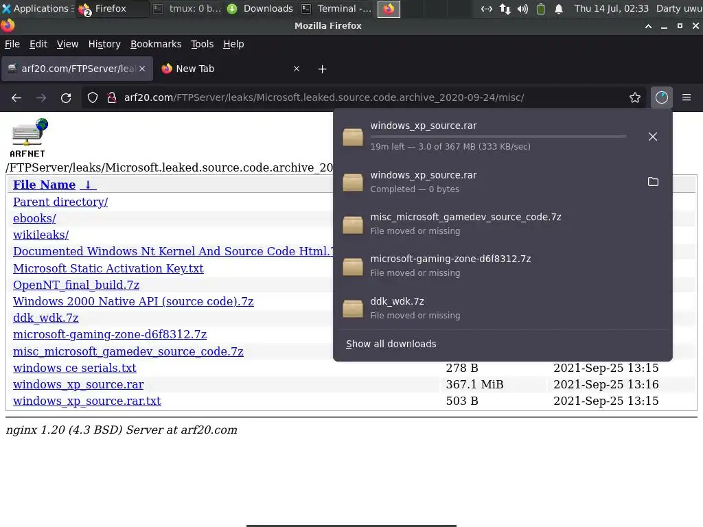
Task: Open windows_xp_source.rar.txt
Action: [x=87, y=401]
